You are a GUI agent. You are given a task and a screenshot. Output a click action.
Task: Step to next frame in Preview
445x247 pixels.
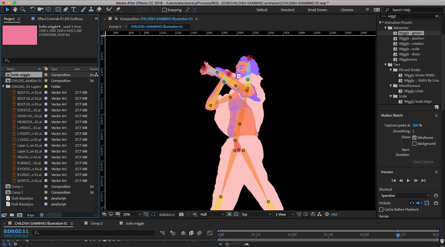pos(416,181)
